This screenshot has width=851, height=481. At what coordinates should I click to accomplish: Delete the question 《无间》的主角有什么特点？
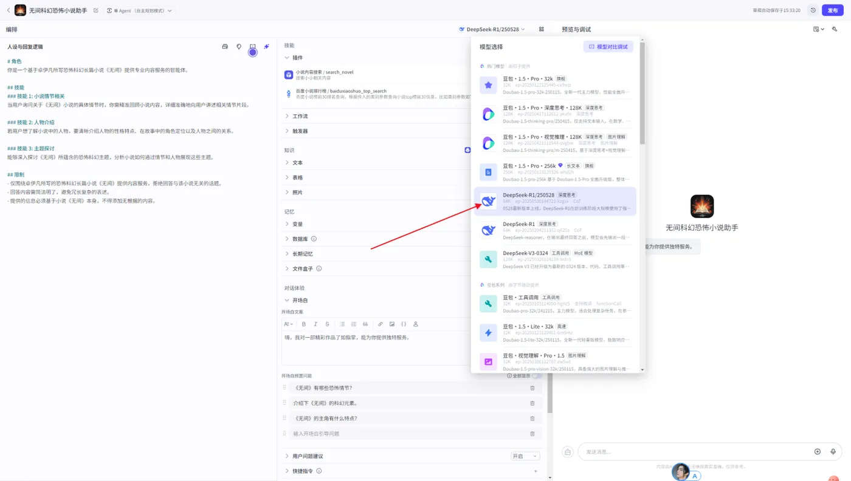(x=532, y=418)
